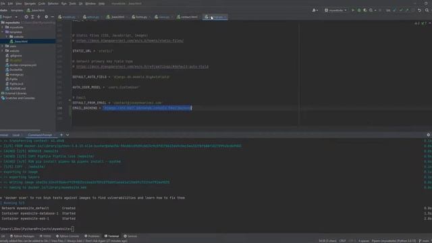Click the Git update project arrow icon

(x=395, y=10)
